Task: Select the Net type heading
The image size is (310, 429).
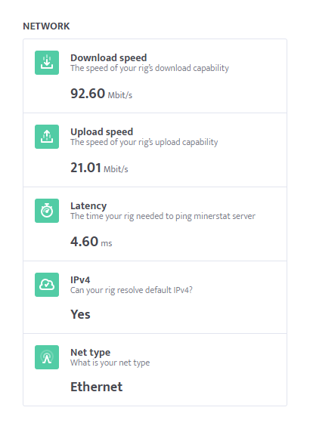Action: 91,353
